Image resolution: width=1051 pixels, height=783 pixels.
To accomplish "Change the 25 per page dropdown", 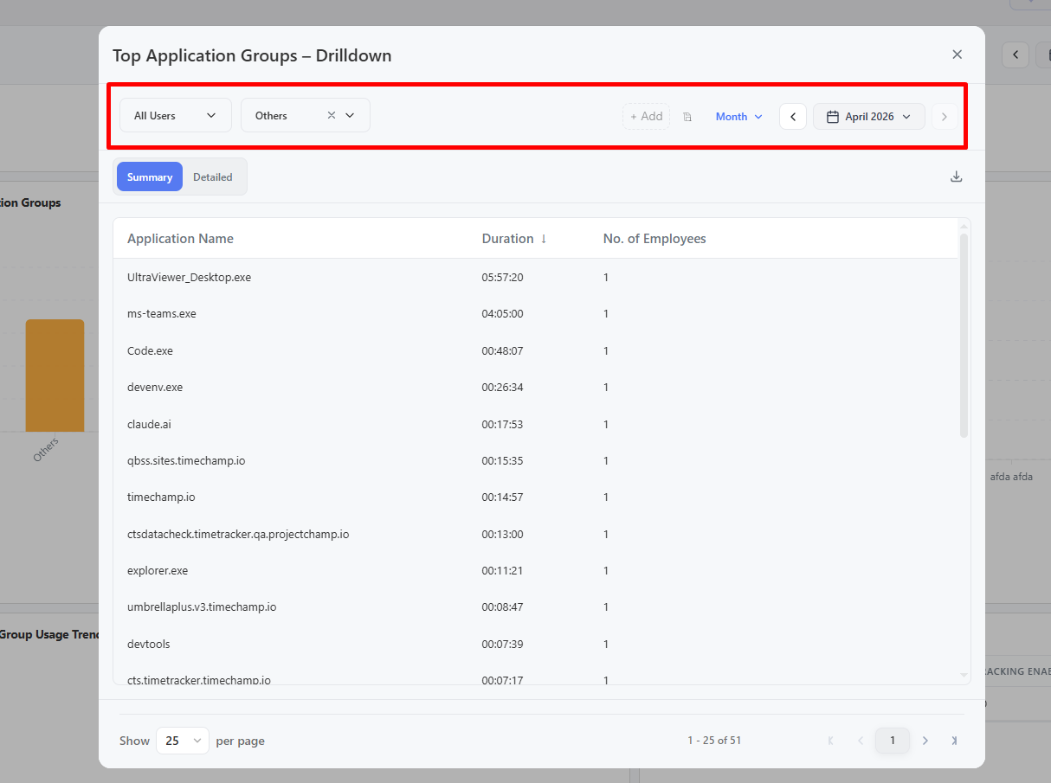I will coord(183,741).
